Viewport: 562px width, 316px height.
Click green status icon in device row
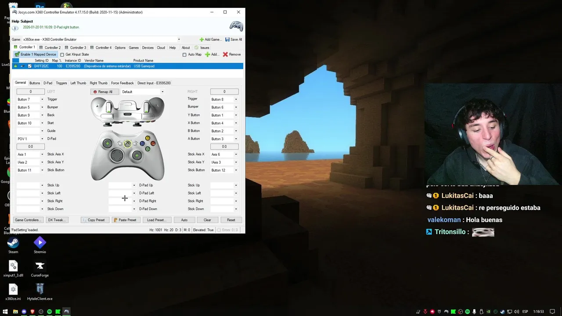[x=15, y=66]
